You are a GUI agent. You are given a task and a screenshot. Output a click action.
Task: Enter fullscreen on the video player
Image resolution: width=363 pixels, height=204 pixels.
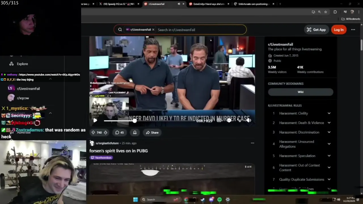pos(239,120)
